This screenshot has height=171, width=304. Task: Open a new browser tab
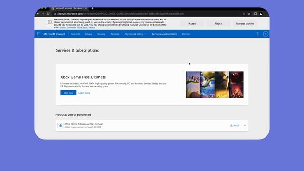(92, 8)
